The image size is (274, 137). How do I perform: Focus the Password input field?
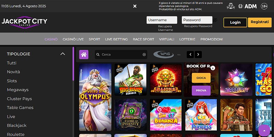coord(197,20)
